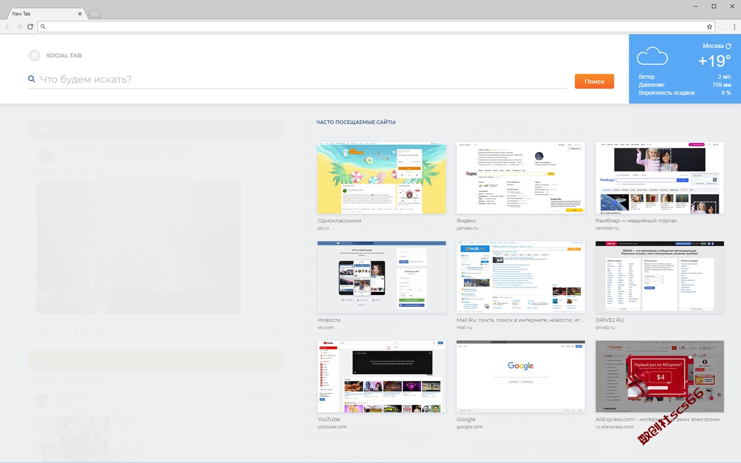Open AliExpress site thumbnail
The image size is (741, 463).
point(659,376)
